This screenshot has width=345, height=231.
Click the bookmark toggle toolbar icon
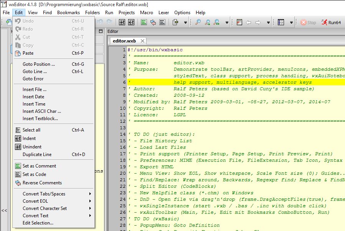click(x=239, y=23)
